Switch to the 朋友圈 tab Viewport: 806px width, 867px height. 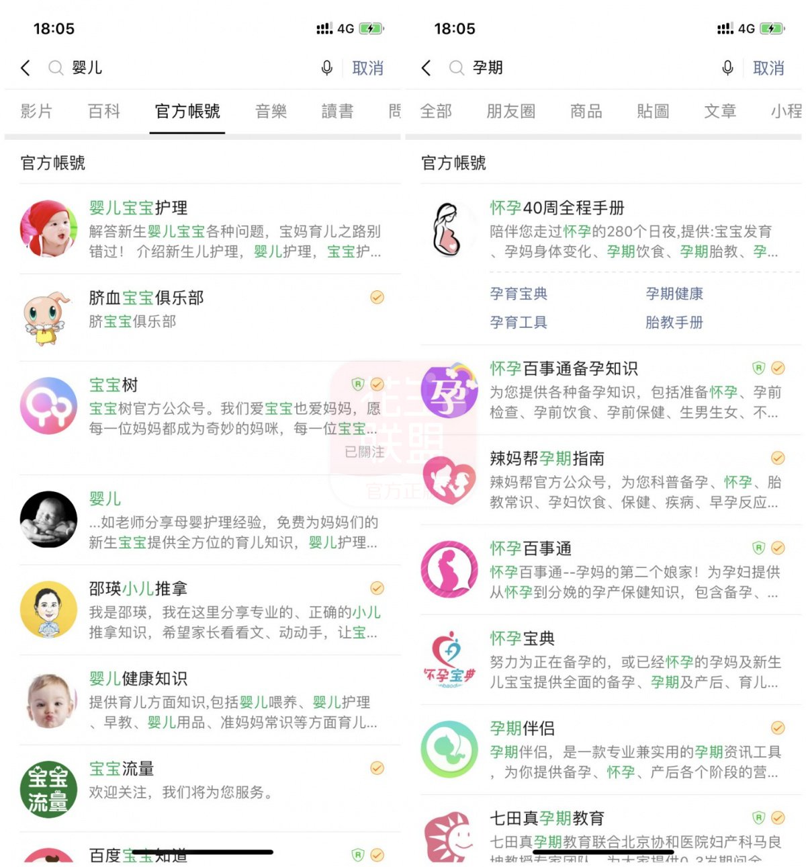pyautogui.click(x=511, y=111)
